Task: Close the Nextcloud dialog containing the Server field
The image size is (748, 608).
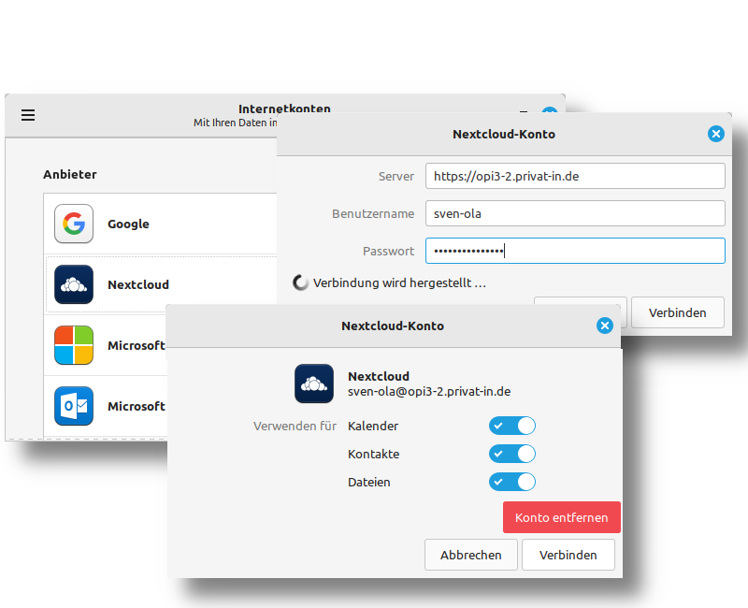Action: (x=716, y=134)
